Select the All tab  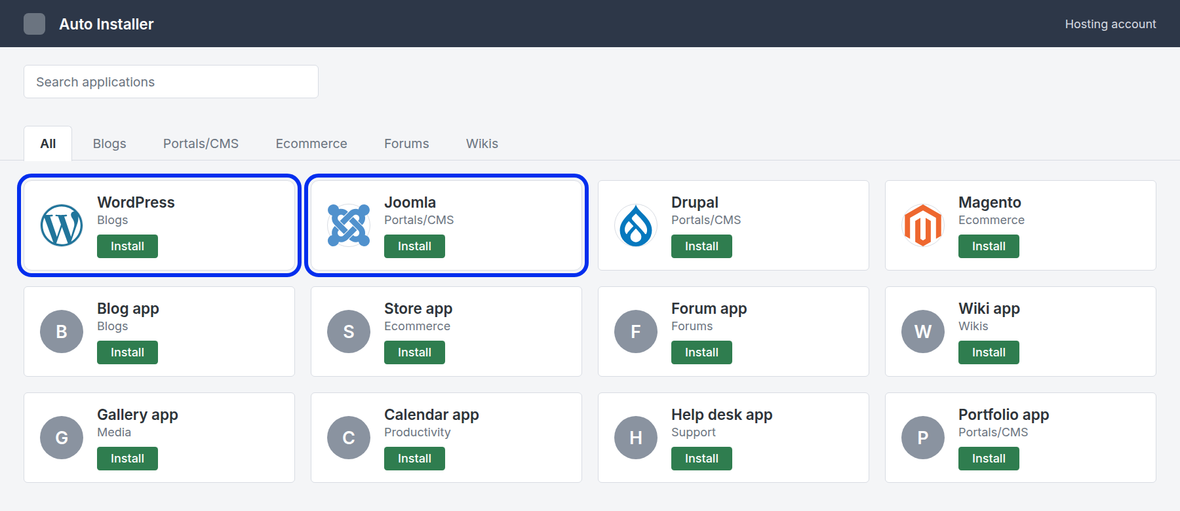(48, 143)
